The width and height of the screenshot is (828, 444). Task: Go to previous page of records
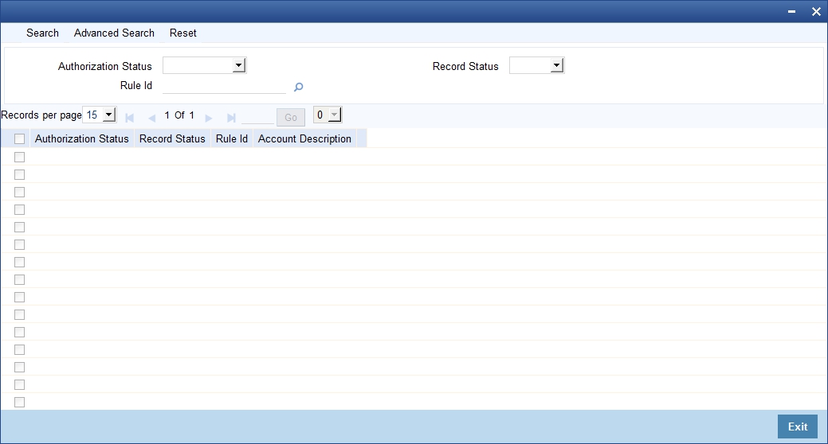pyautogui.click(x=151, y=118)
